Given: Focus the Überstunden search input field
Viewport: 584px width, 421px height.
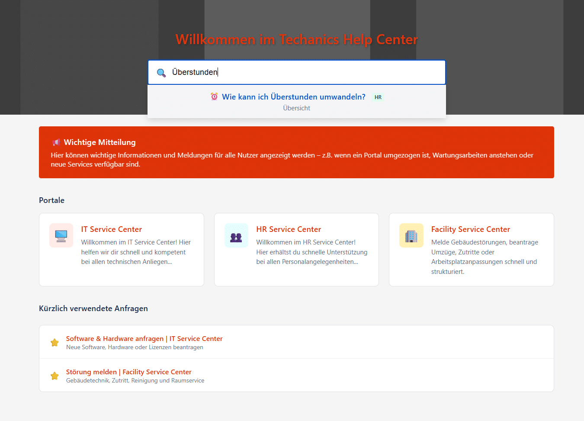Looking at the screenshot, I should tap(297, 72).
